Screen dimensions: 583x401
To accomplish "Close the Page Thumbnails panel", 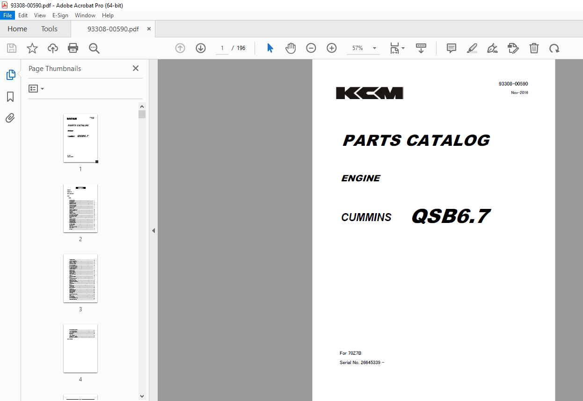I will tap(136, 68).
